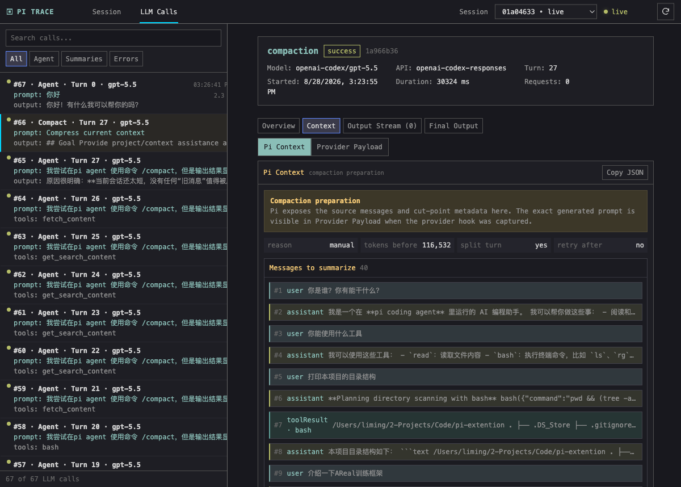Click the retry after value no

pyautogui.click(x=640, y=245)
